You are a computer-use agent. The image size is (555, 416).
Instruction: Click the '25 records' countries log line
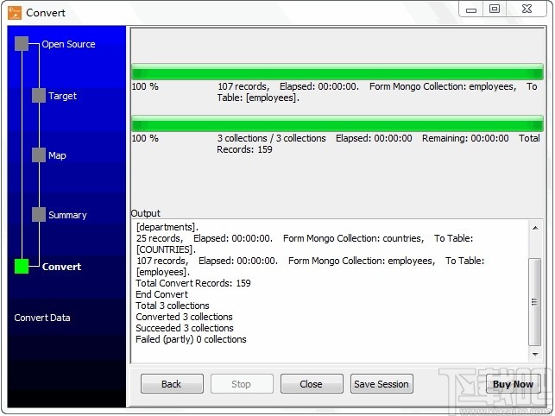tap(305, 238)
